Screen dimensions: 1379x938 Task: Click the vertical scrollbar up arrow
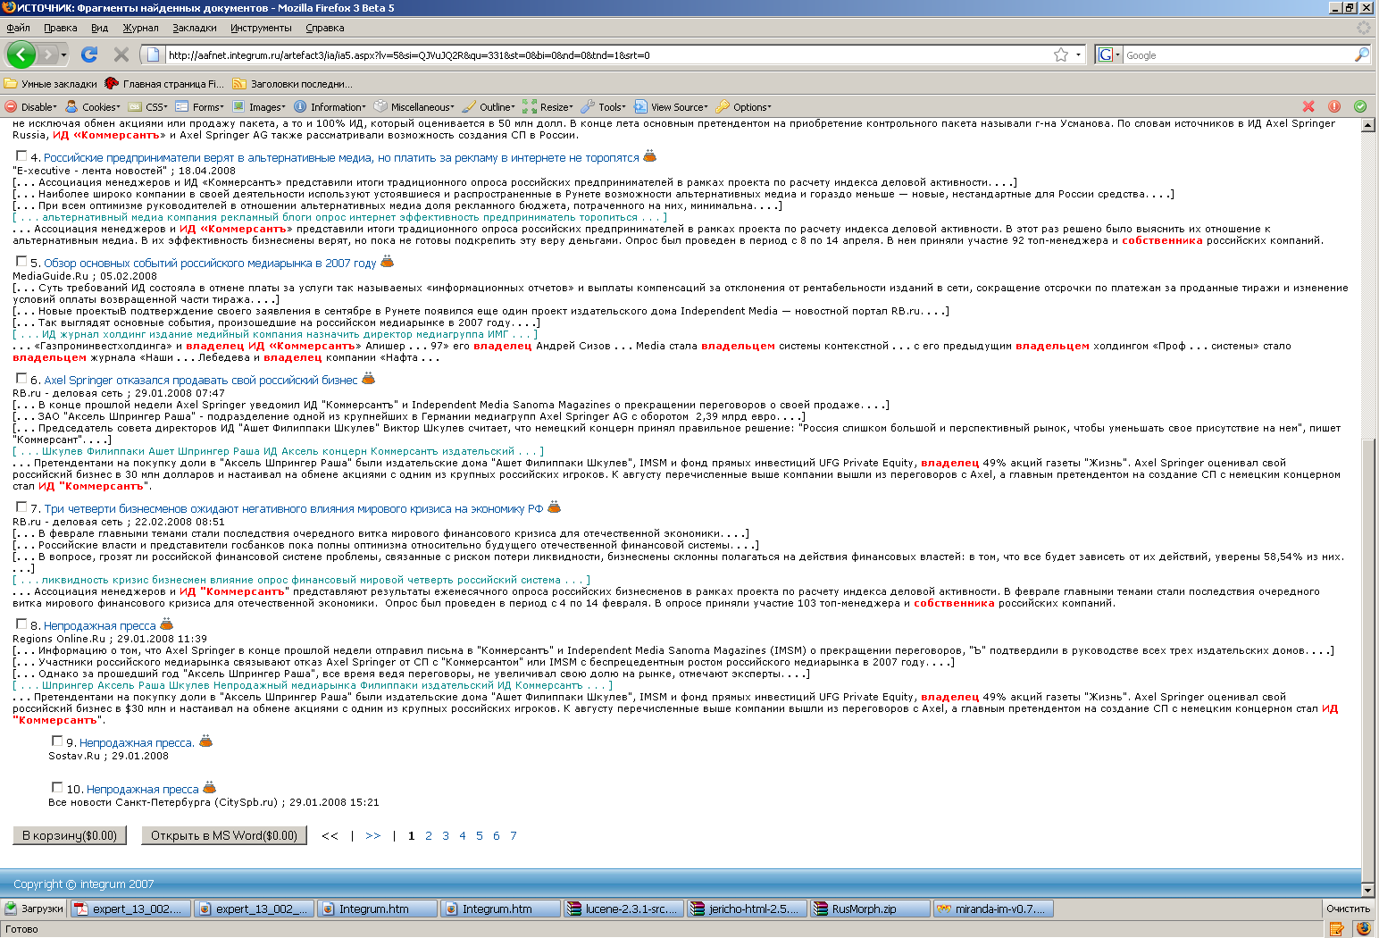coord(1367,125)
